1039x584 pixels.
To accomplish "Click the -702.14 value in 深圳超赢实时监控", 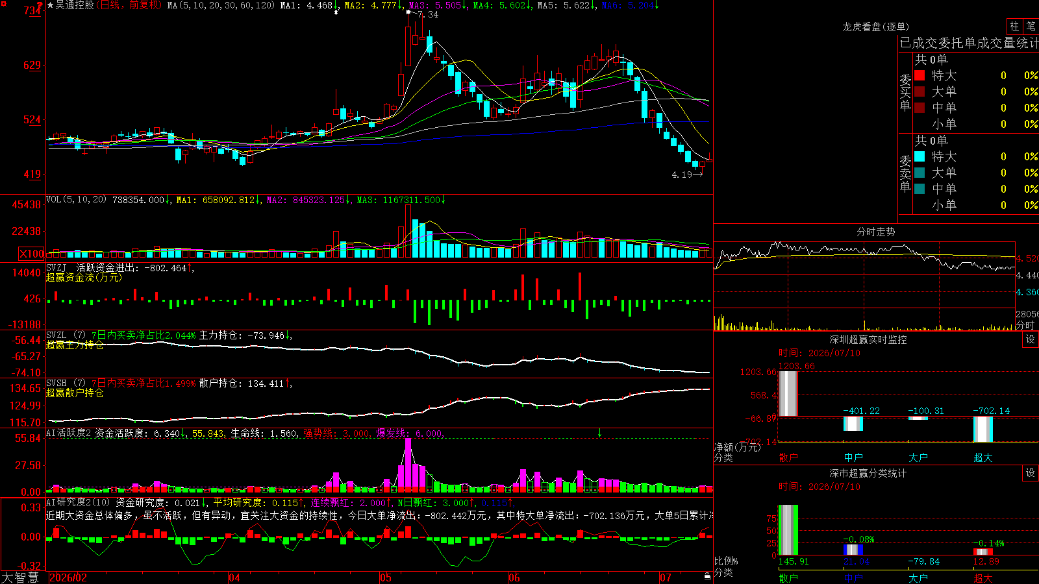I will (x=992, y=411).
